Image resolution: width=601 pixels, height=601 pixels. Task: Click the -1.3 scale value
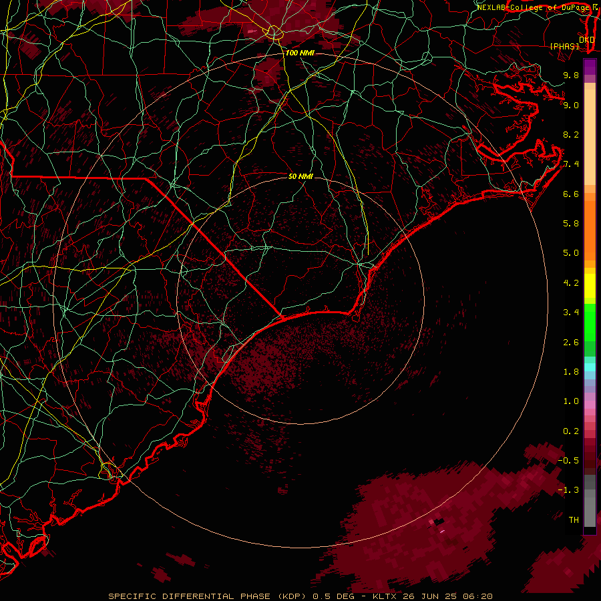point(568,490)
